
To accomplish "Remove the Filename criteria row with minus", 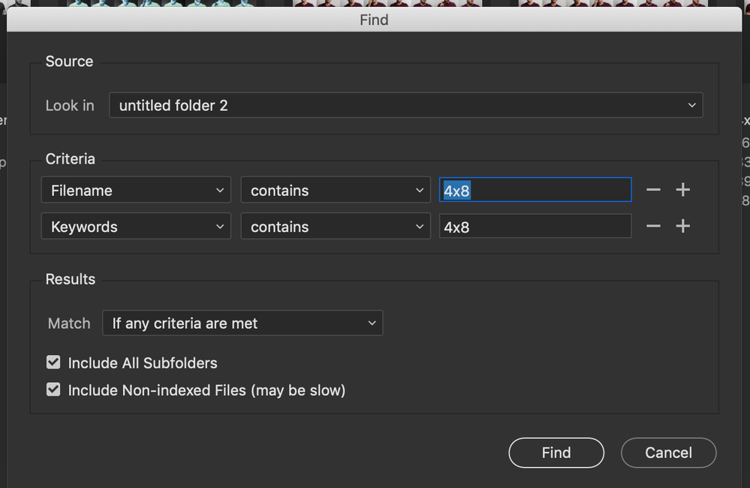I will pos(653,190).
